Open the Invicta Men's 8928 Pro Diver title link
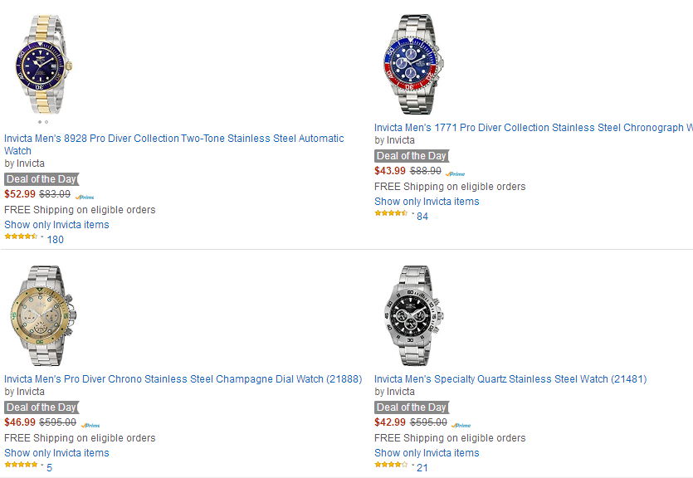 (173, 139)
